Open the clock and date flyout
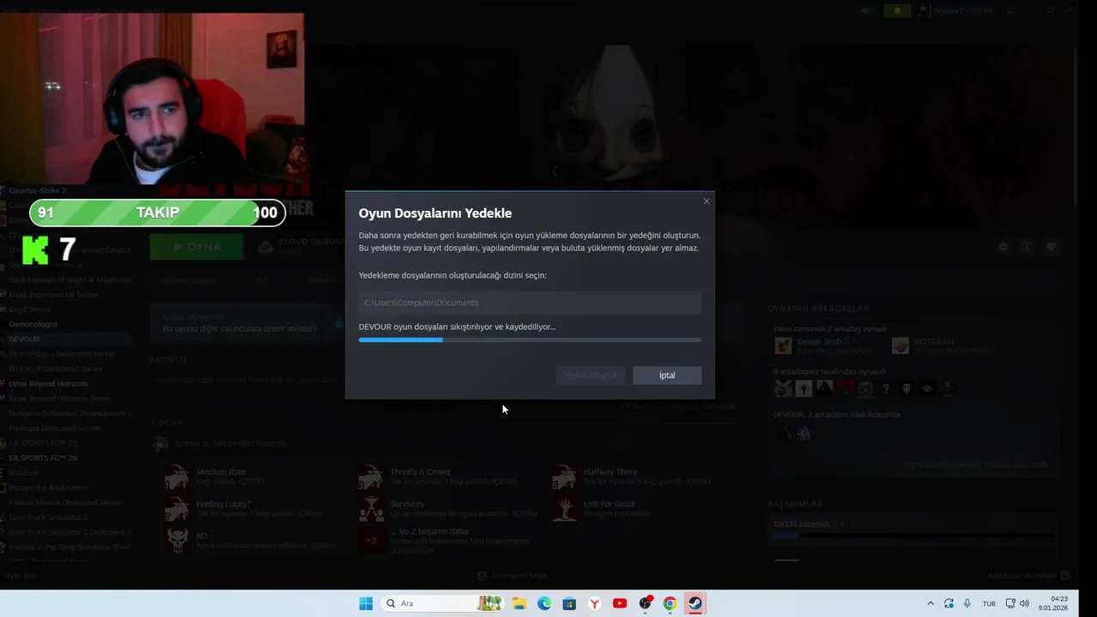The image size is (1097, 617). pos(1054,603)
